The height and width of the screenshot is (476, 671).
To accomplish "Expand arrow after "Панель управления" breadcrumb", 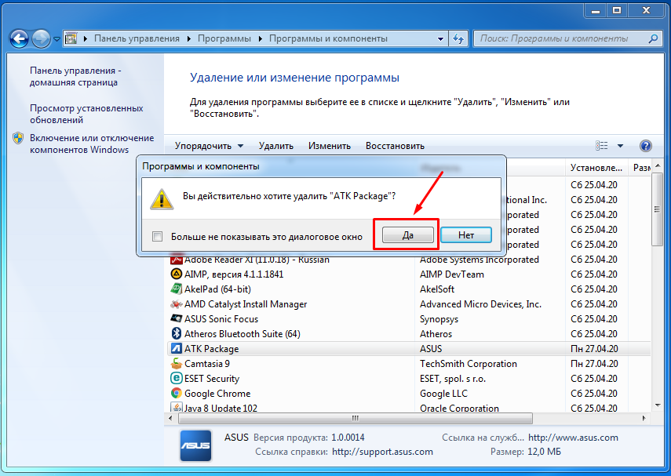I will [x=188, y=39].
